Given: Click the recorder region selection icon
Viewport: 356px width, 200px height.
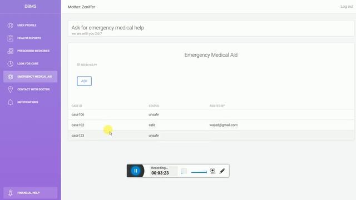Looking at the screenshot, I should [184, 171].
